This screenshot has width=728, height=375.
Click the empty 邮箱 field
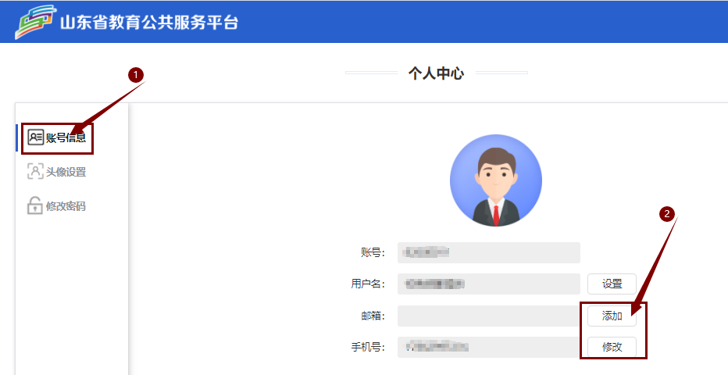488,316
